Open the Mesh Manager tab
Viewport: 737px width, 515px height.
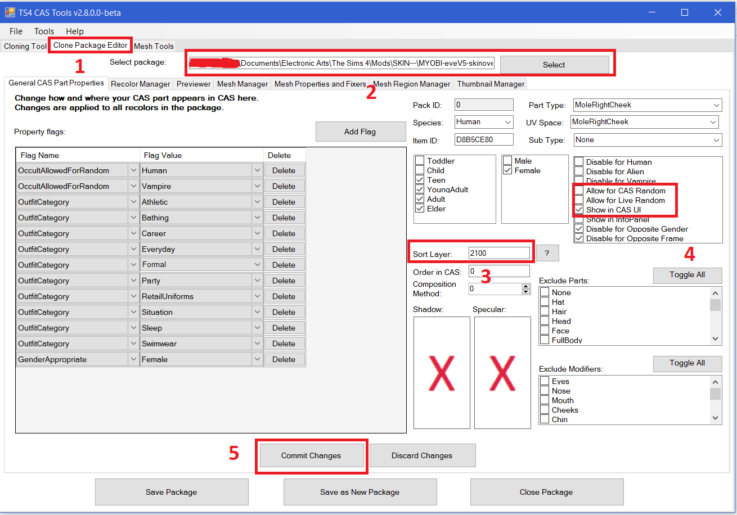pos(242,84)
